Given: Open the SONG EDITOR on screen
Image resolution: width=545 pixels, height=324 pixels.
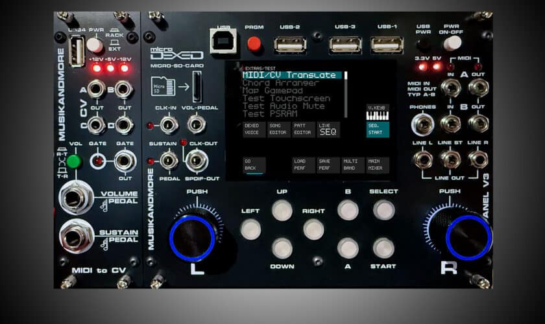Looking at the screenshot, I should (x=278, y=129).
